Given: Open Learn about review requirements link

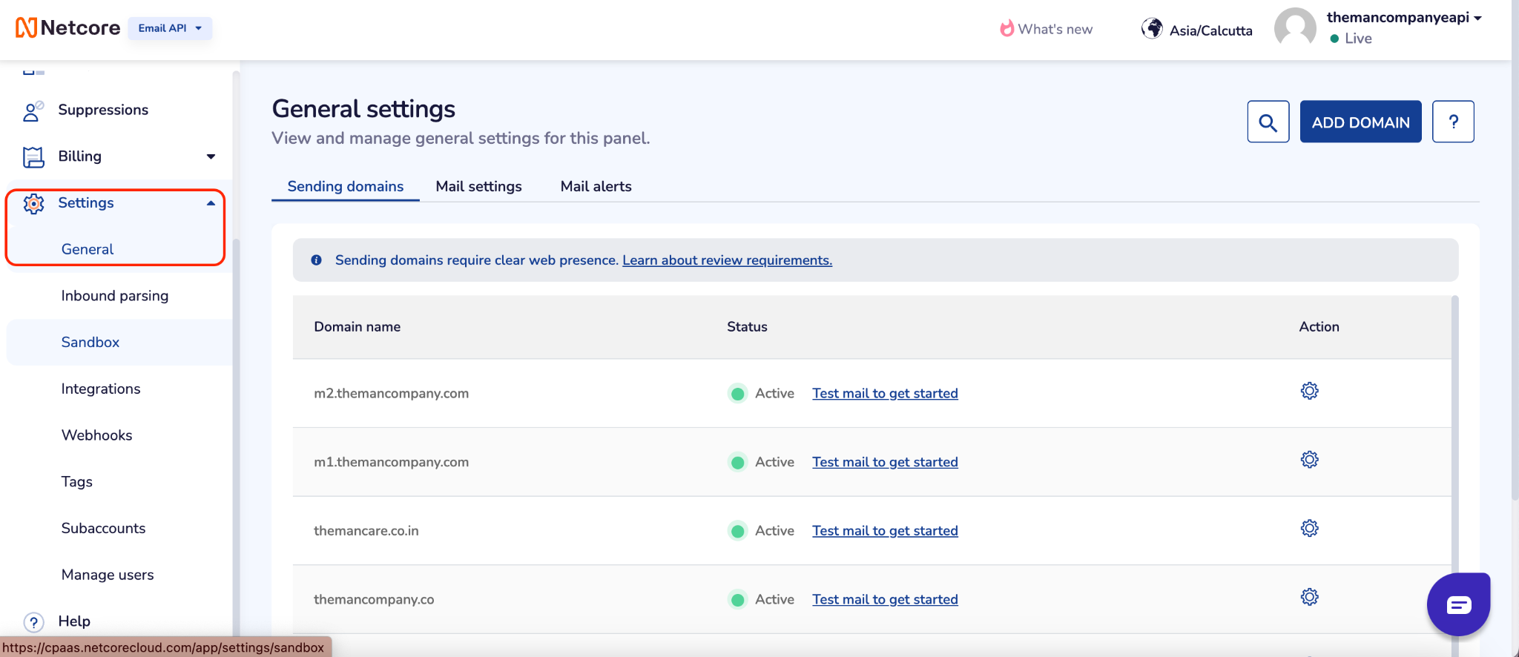Looking at the screenshot, I should [x=728, y=260].
